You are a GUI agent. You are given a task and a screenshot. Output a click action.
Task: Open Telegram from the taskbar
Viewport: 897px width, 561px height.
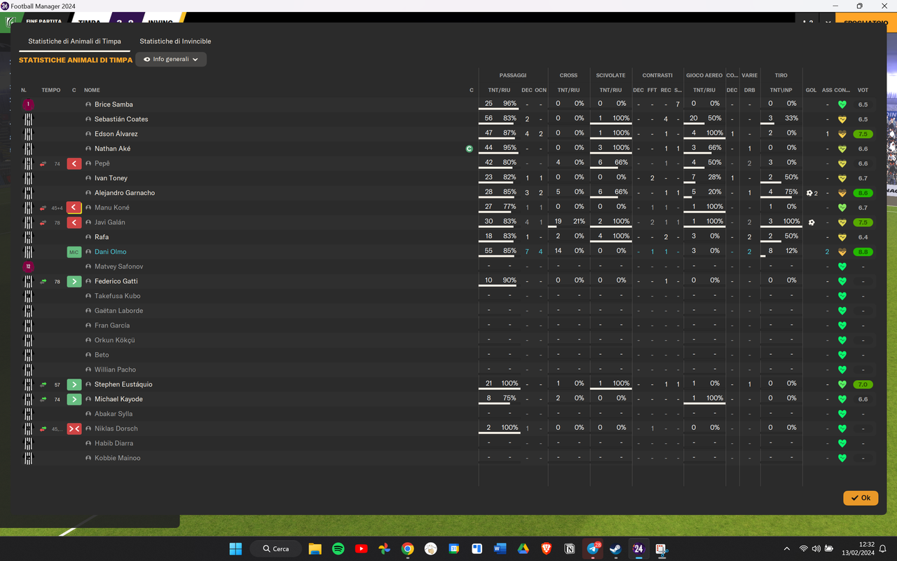pyautogui.click(x=593, y=548)
